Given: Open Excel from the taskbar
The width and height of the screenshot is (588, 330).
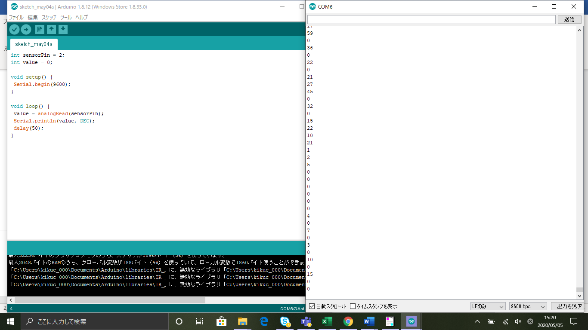Looking at the screenshot, I should (x=327, y=321).
